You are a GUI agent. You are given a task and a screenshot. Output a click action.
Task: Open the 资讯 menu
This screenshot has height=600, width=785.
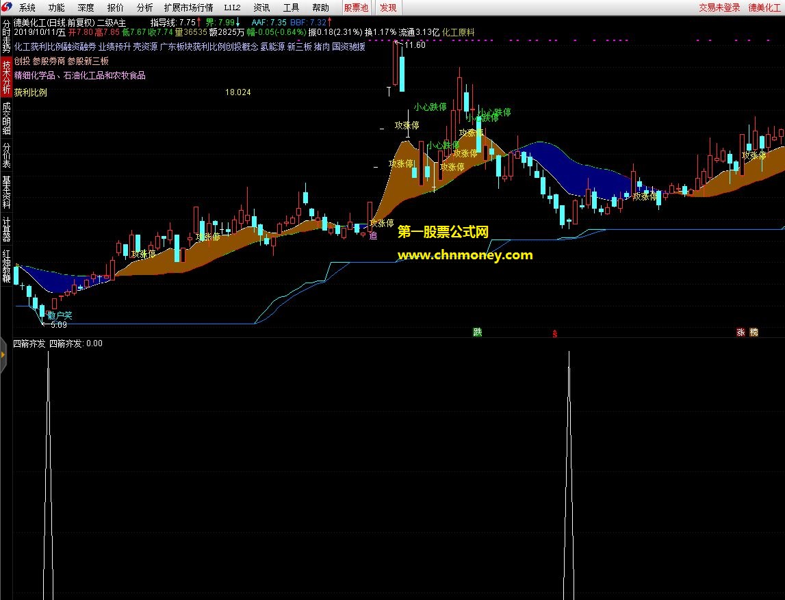(x=261, y=8)
